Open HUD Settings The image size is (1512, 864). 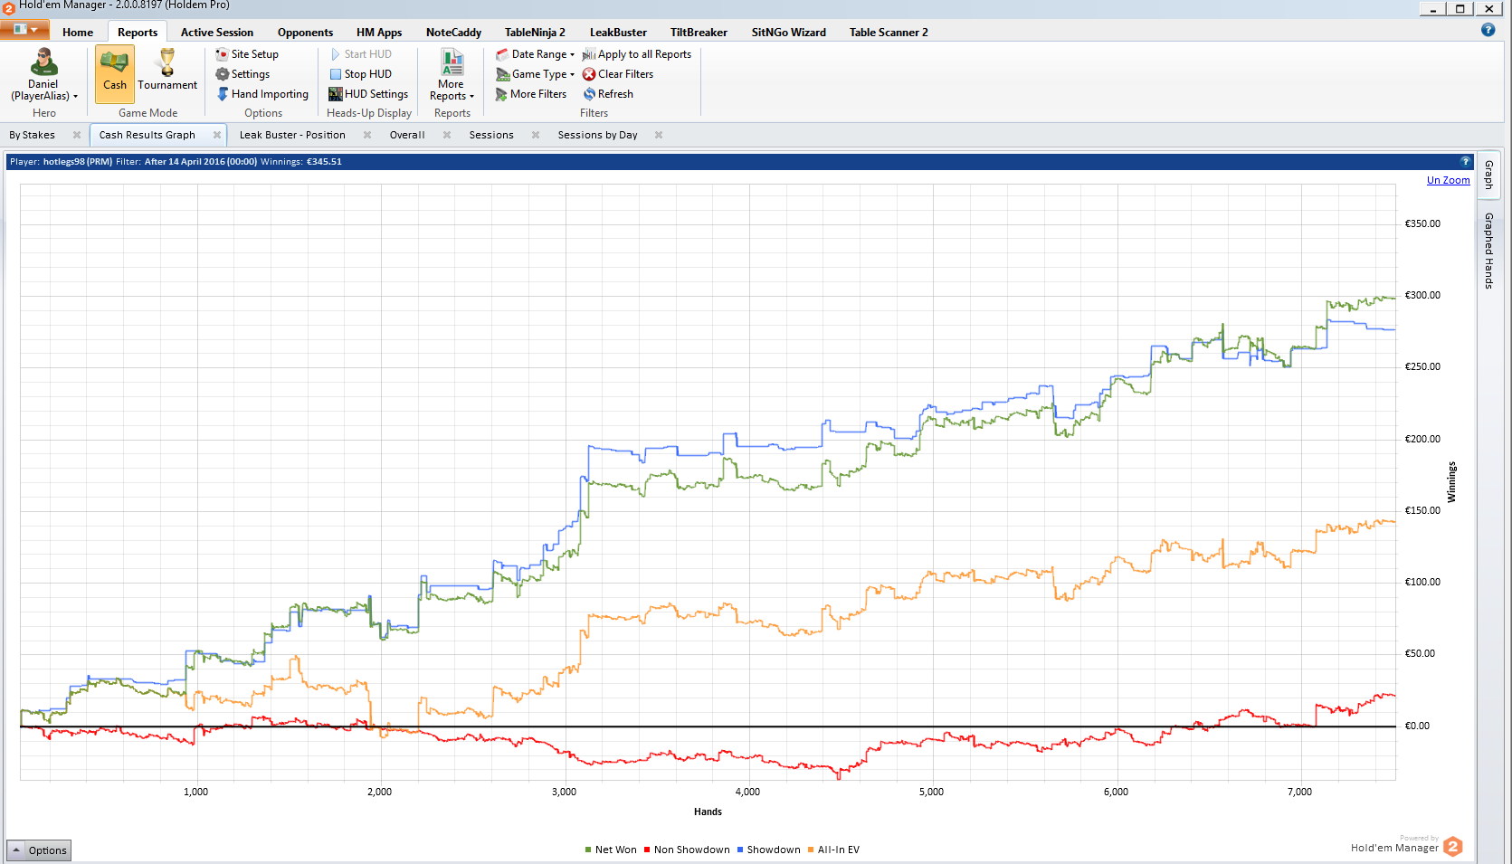point(368,94)
